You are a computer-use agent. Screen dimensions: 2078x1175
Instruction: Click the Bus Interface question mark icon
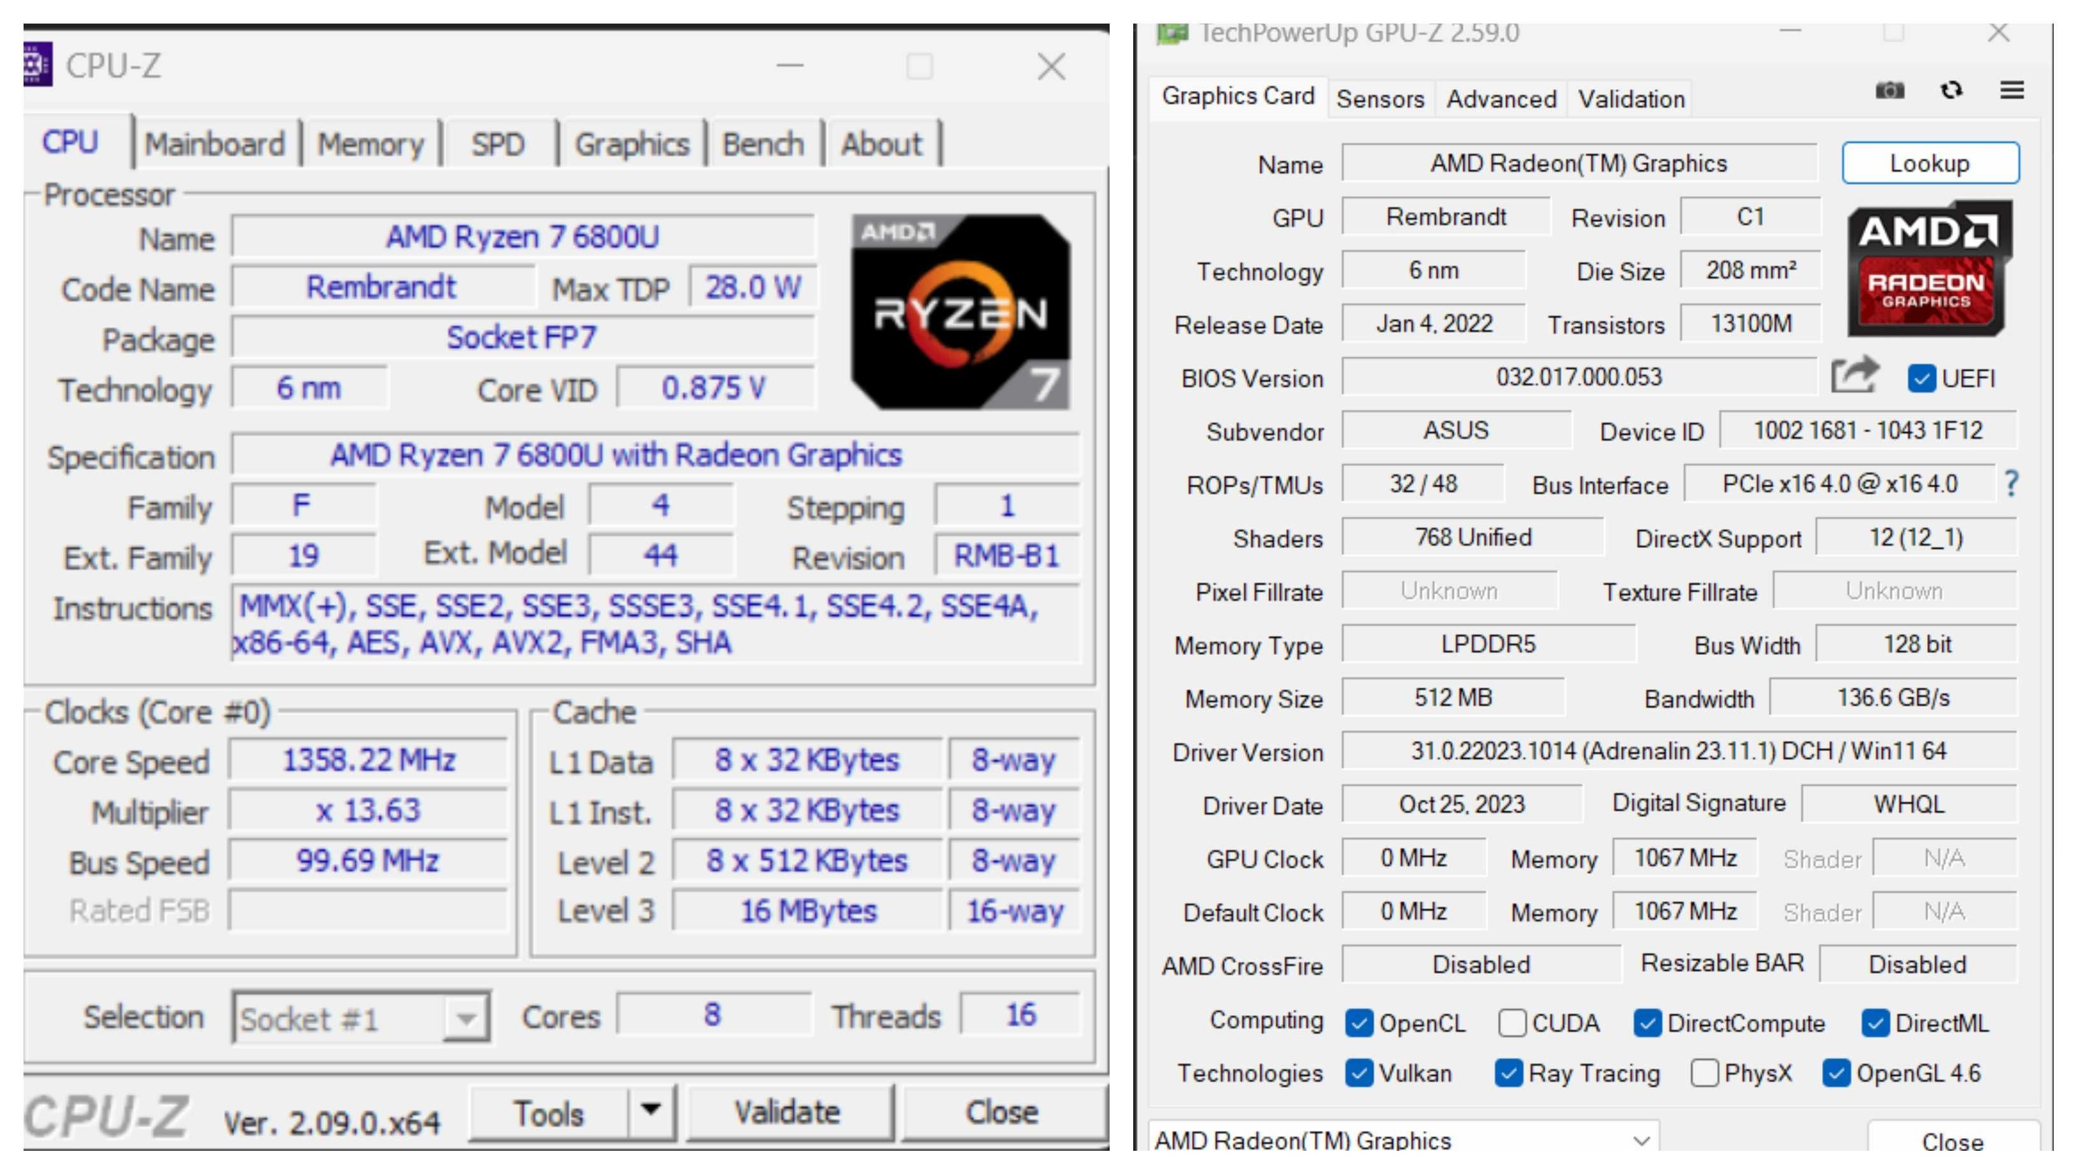coord(2011,484)
